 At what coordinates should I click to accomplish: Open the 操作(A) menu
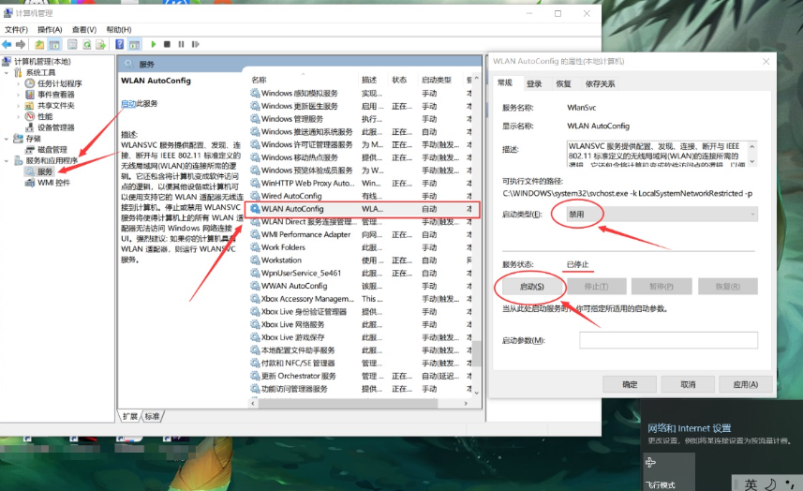click(49, 29)
